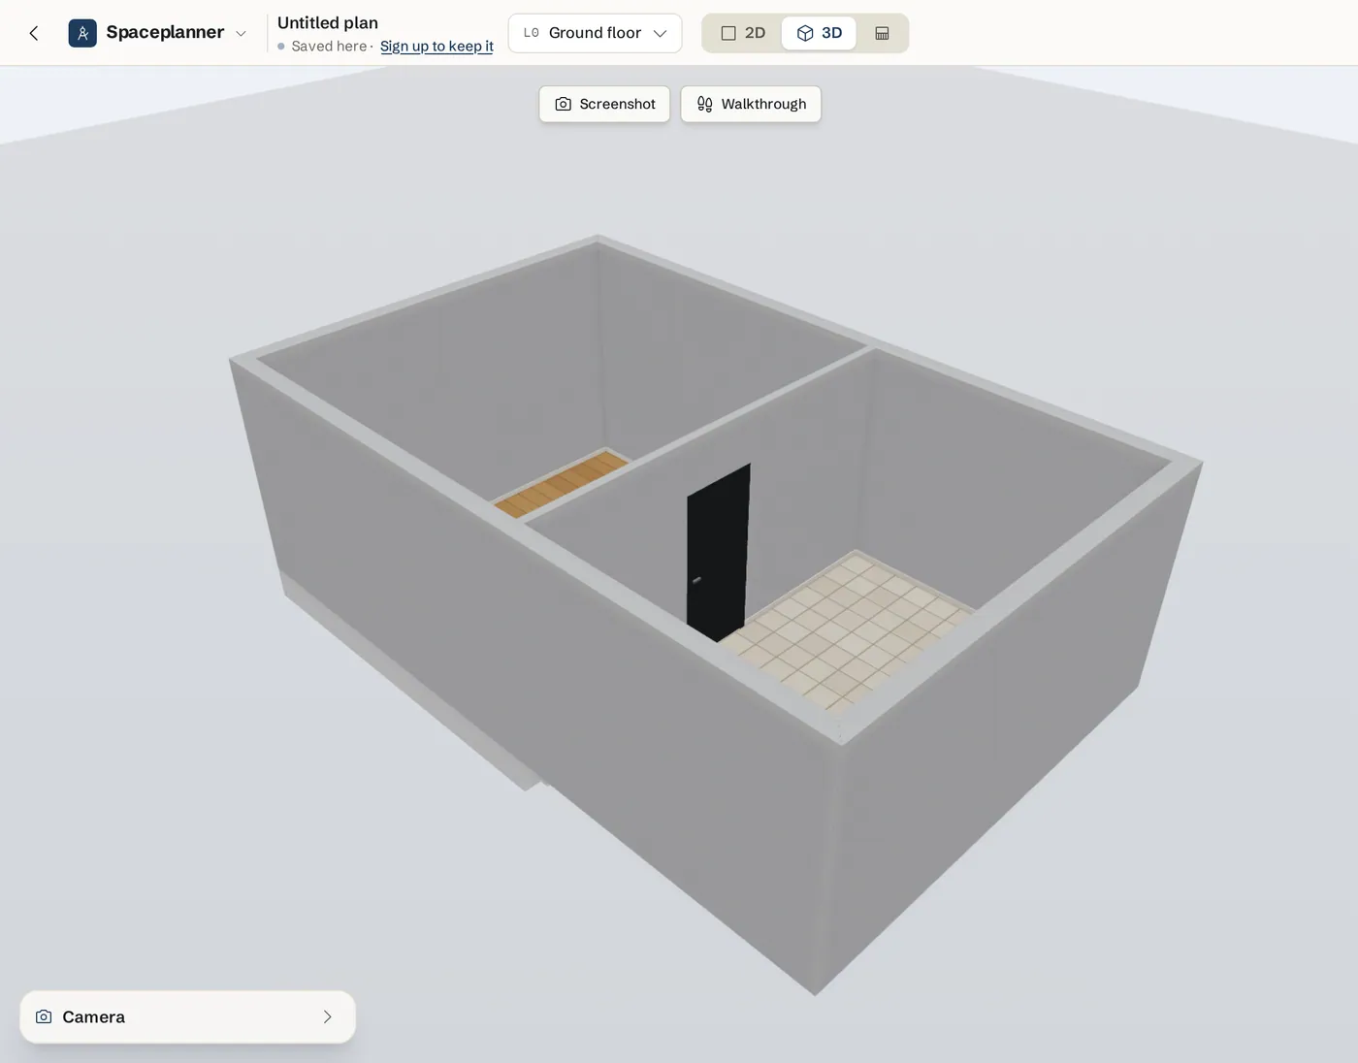Switch to 2D view
1358x1063 pixels.
pyautogui.click(x=743, y=33)
